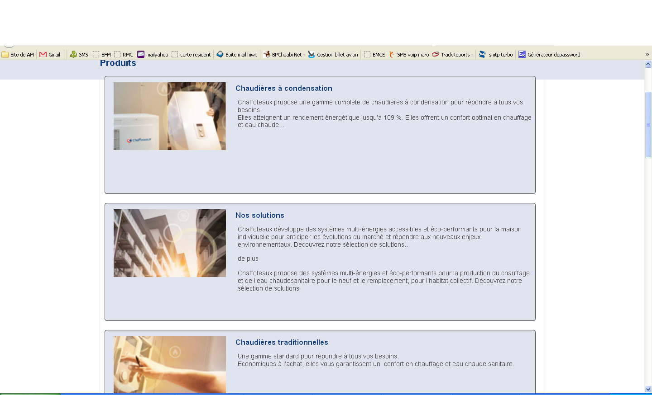This screenshot has height=395, width=652.
Task: Click the page scrollbar up arrow
Action: click(x=648, y=64)
